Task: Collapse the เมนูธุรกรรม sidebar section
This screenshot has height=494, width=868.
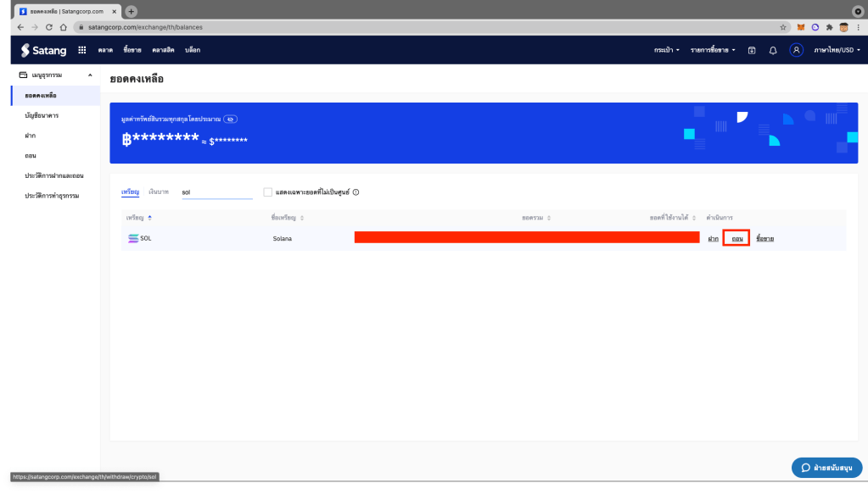Action: (x=90, y=75)
